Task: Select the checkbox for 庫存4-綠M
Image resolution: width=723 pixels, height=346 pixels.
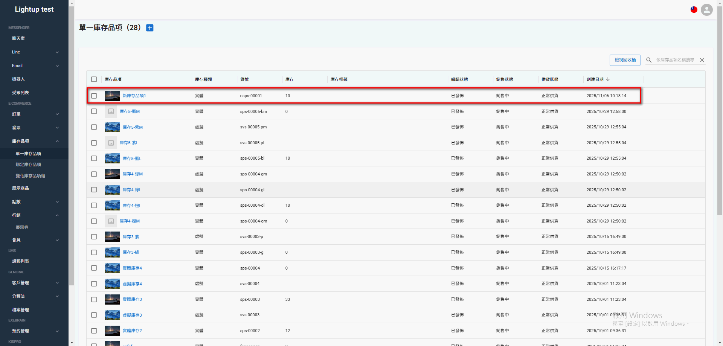Action: [x=94, y=174]
